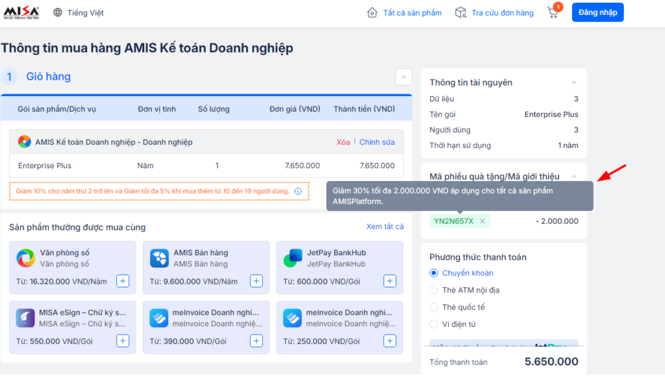
Task: Click the Tổng thanh toán amount 5.650.000
Action: pos(551,362)
